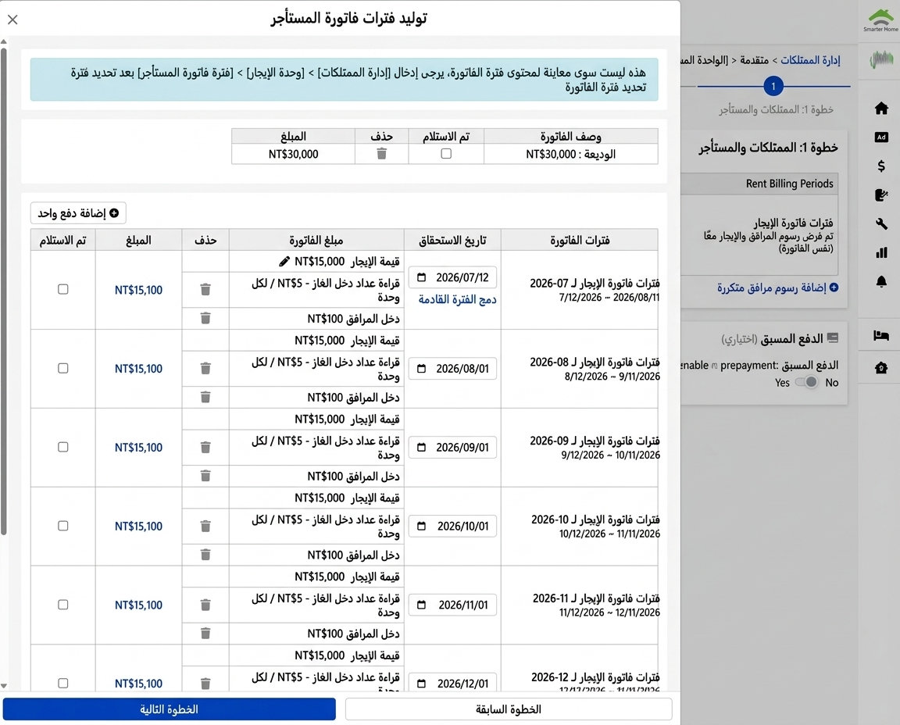The height and width of the screenshot is (725, 900).
Task: Open due date picker 2026/08/01
Action: pos(452,369)
